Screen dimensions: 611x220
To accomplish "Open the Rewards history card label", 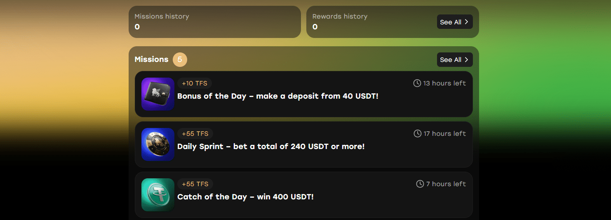I will (x=340, y=17).
